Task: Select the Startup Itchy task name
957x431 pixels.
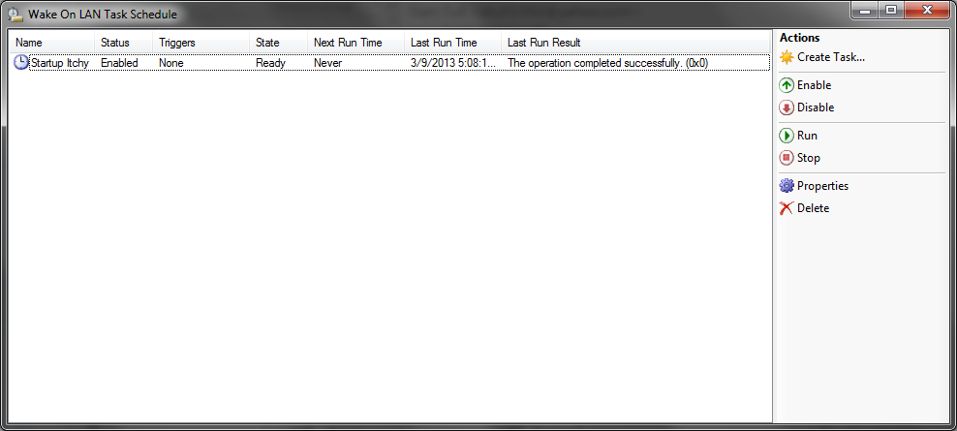Action: (x=60, y=63)
